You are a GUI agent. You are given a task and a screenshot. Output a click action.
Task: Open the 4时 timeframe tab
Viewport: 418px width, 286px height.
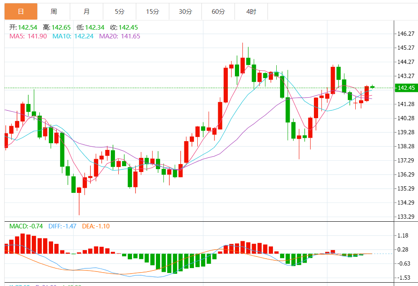pyautogui.click(x=251, y=11)
